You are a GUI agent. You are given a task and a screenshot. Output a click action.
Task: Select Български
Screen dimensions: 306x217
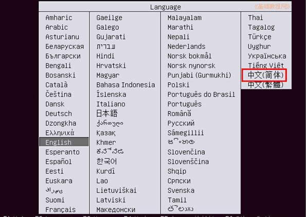(x=63, y=56)
